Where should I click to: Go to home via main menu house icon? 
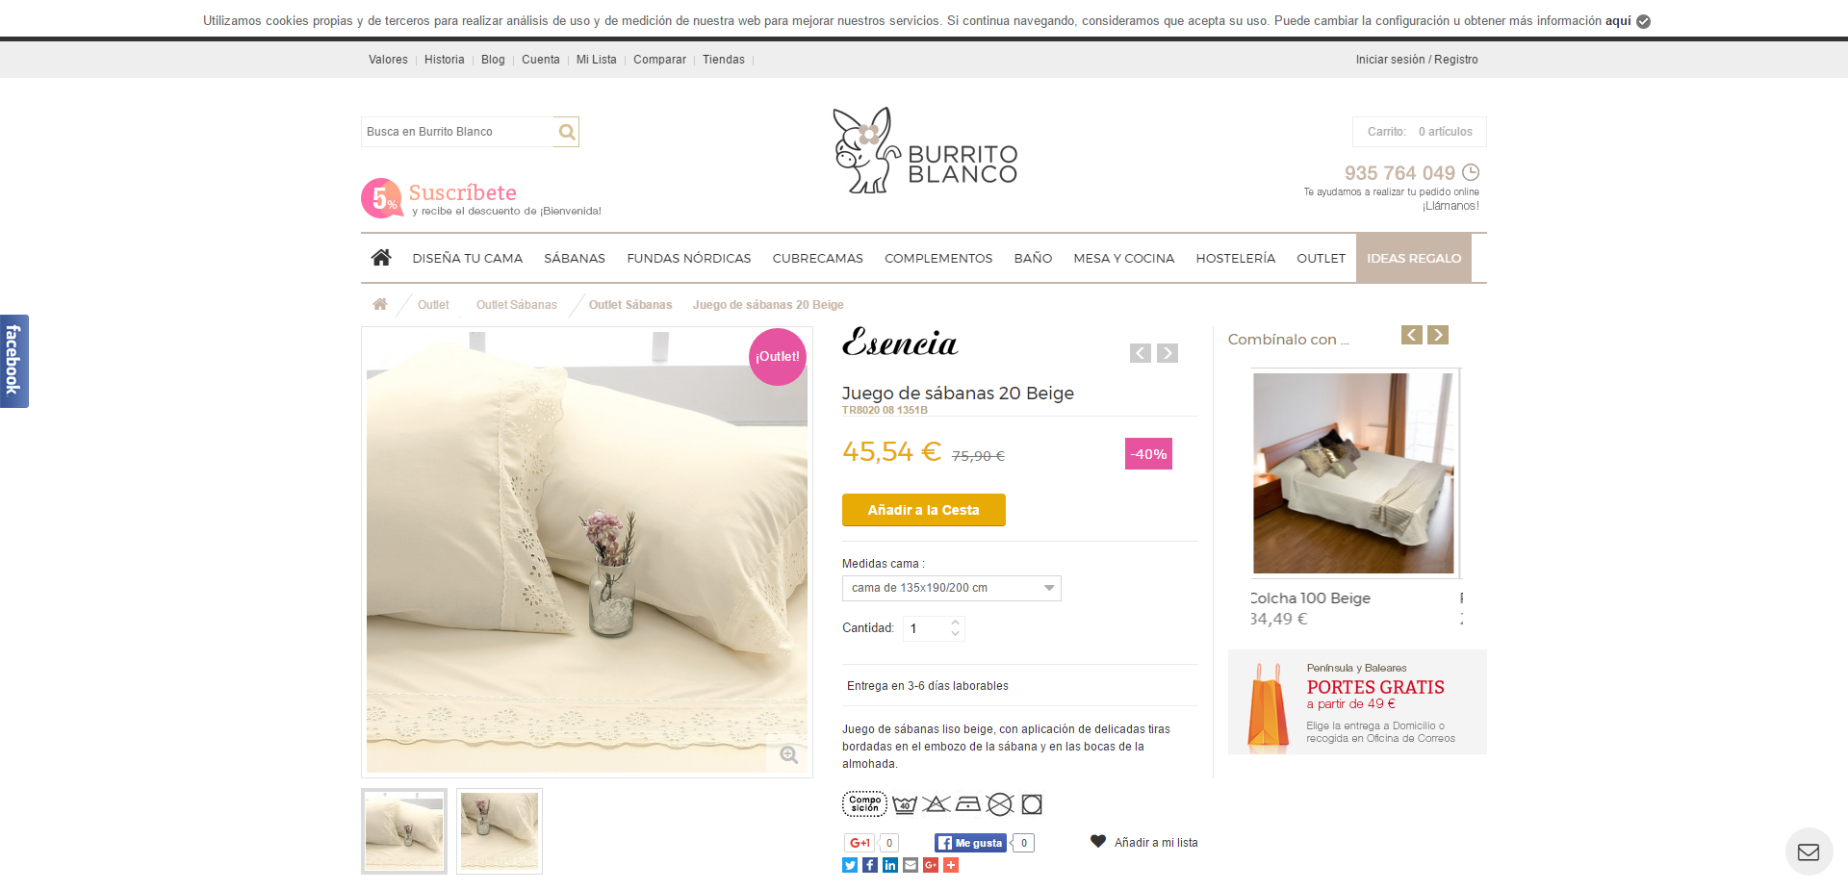381,258
